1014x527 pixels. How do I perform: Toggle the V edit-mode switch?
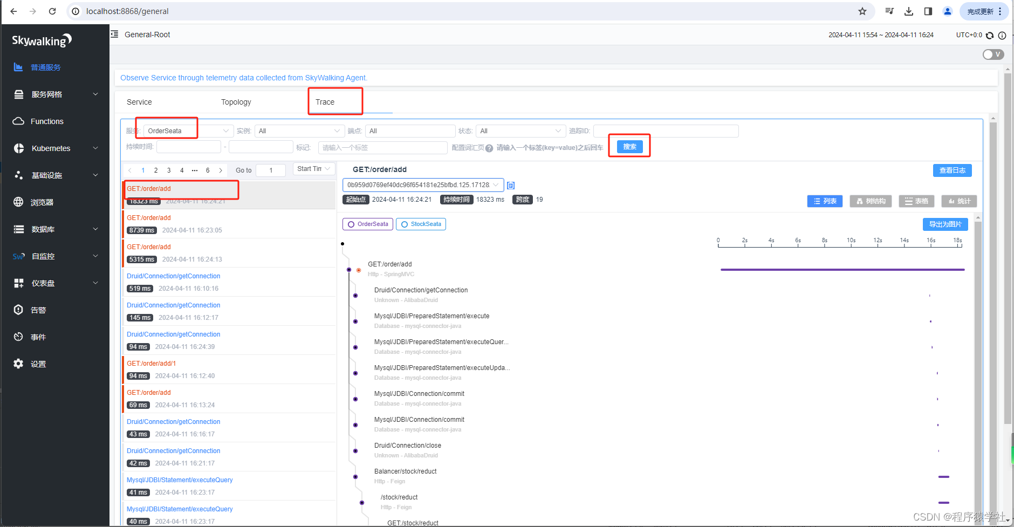[993, 54]
